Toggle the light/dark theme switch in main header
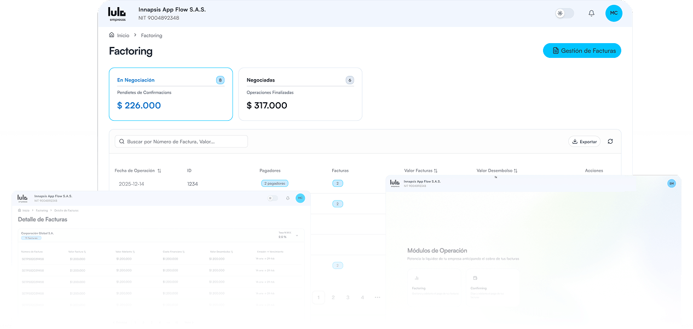The image size is (693, 329). [x=564, y=13]
